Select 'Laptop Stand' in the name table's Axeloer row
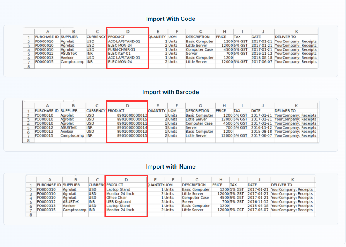Image resolution: width=346 pixels, height=247 pixels. [x=118, y=206]
